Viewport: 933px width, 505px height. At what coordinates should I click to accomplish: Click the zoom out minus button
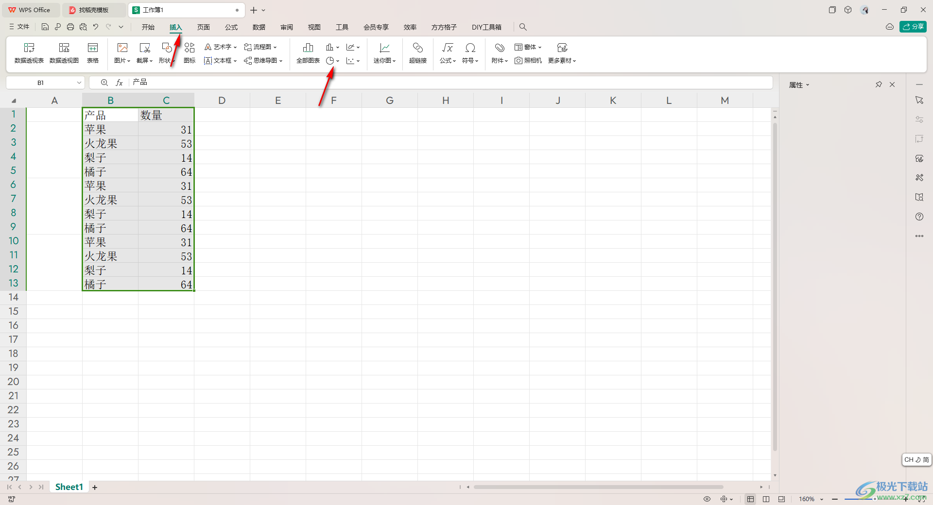pyautogui.click(x=834, y=499)
